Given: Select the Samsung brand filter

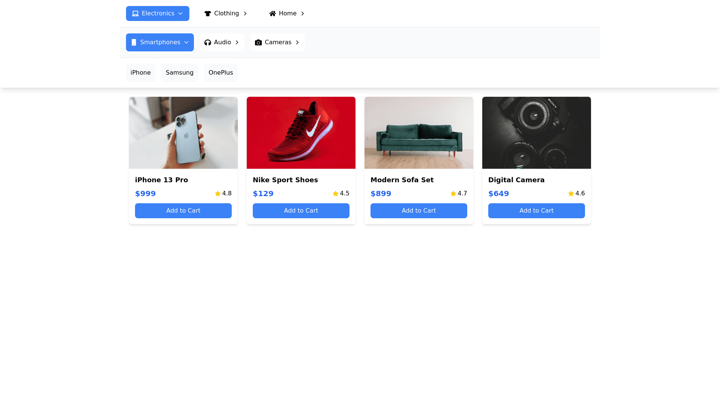Looking at the screenshot, I should (179, 72).
